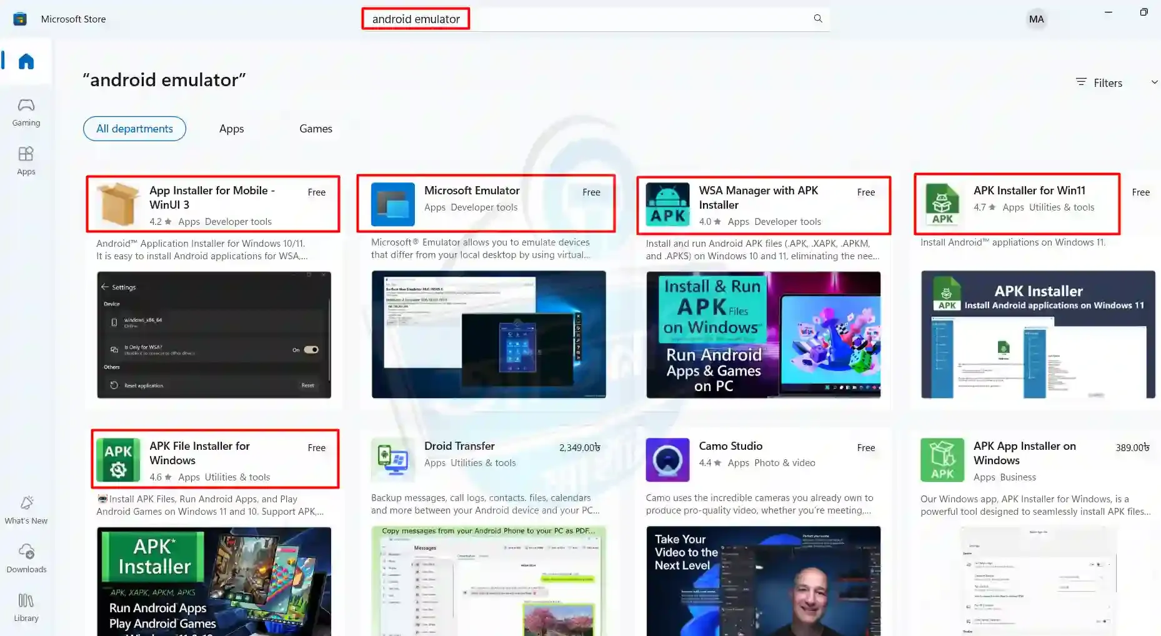Open APK File Installer for Windows title
Screen dimensions: 1161x636
(199, 453)
